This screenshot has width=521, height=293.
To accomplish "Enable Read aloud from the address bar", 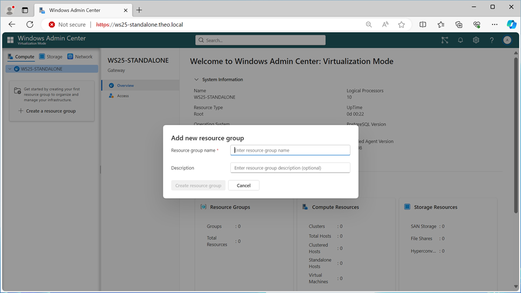I will click(385, 25).
